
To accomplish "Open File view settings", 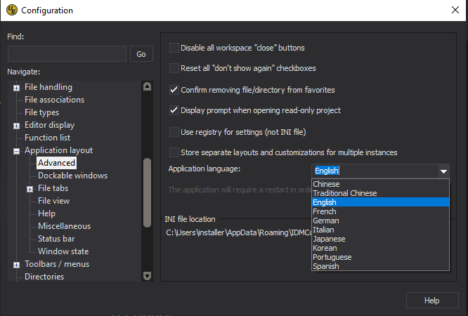I will tap(53, 201).
